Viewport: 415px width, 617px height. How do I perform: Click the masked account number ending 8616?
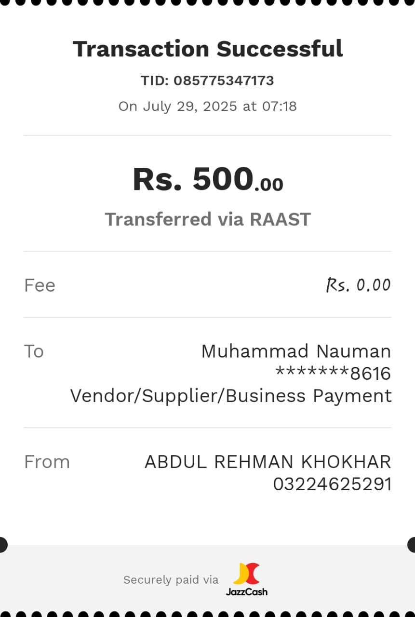(333, 374)
